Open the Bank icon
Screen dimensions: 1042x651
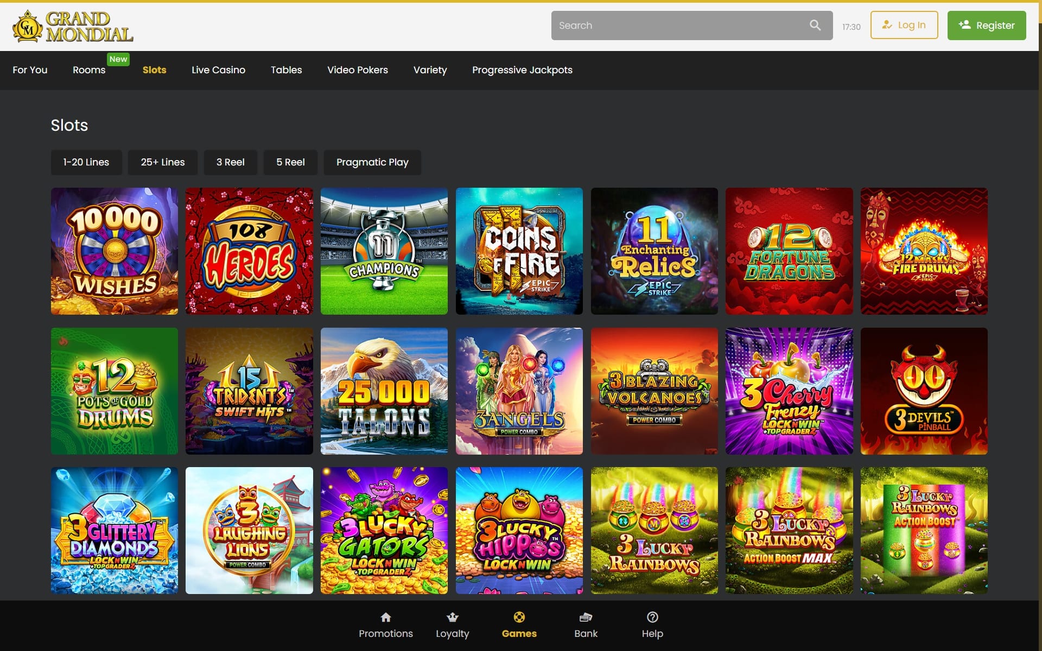586,617
